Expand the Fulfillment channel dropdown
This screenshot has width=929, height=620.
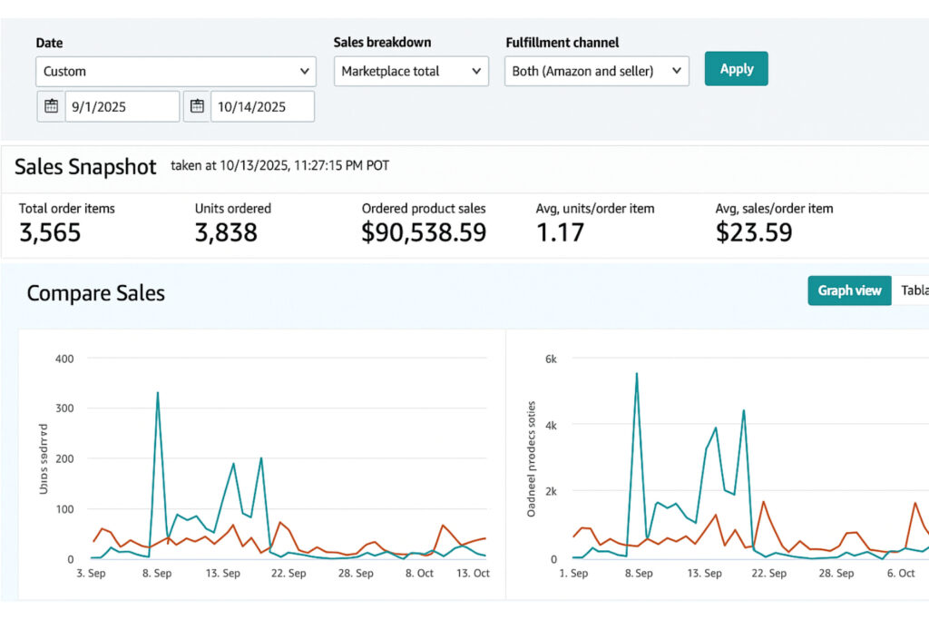(x=596, y=71)
